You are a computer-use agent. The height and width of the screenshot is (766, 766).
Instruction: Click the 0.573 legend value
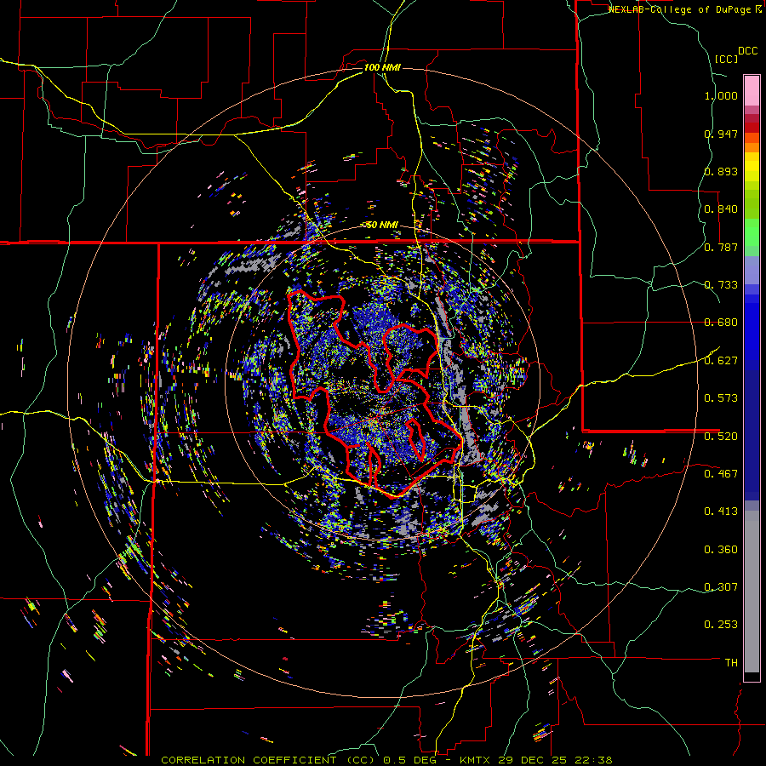coord(721,398)
